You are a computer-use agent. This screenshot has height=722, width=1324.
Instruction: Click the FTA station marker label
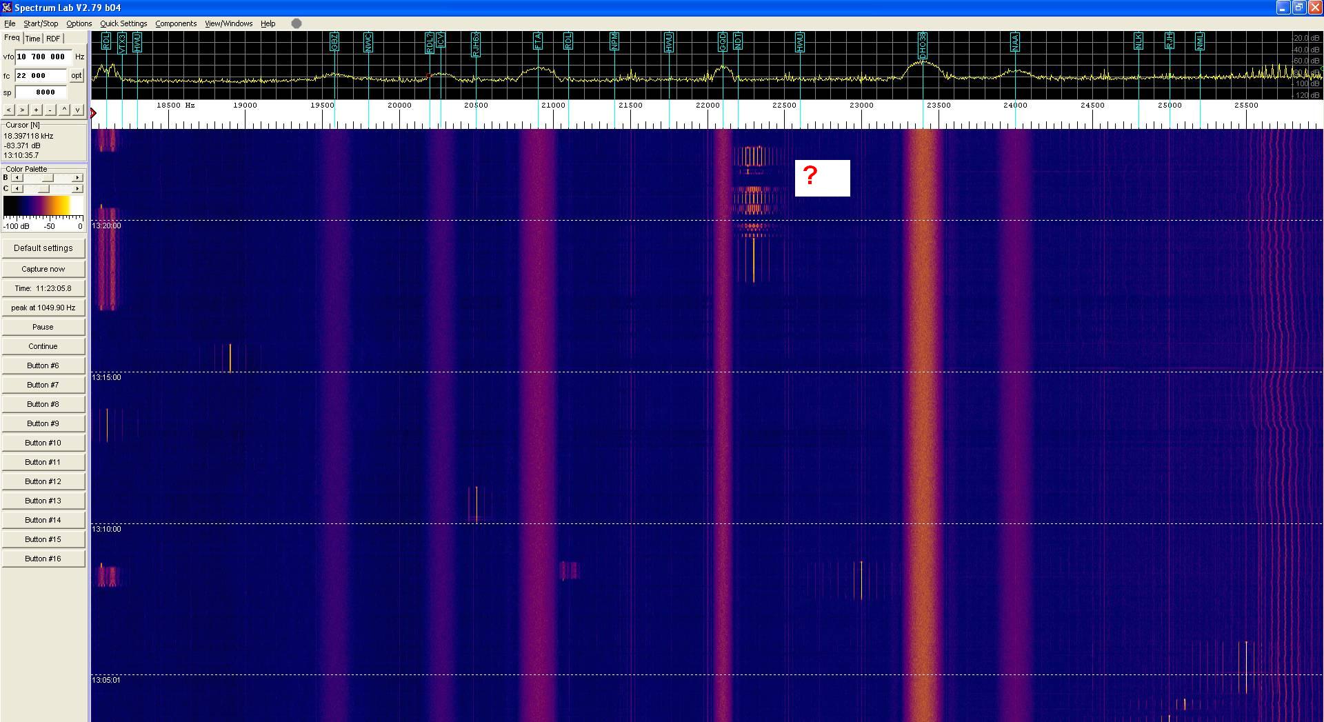pos(538,41)
